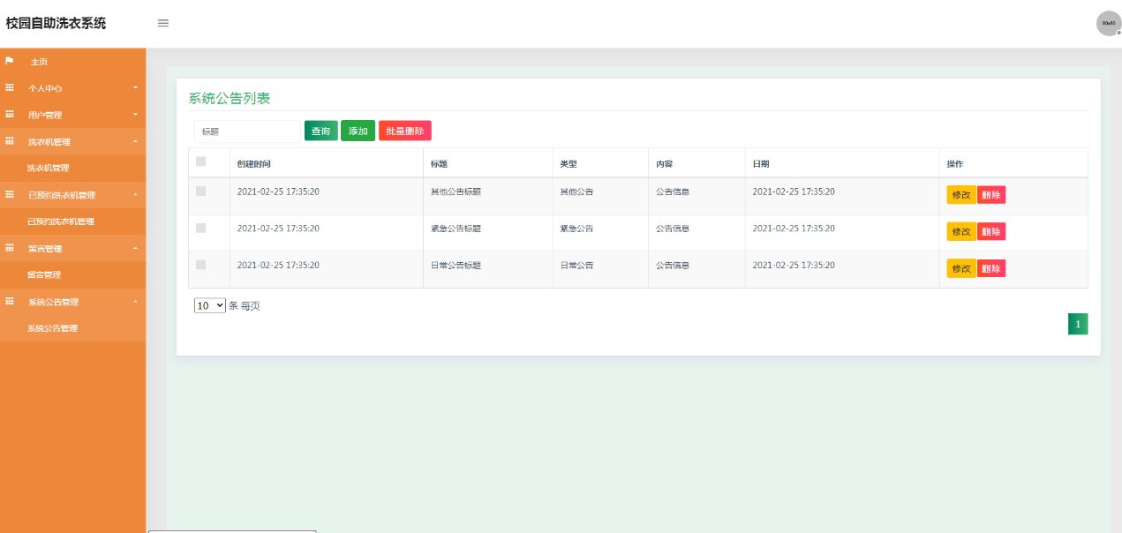Click the flag icon beside 主页
The width and height of the screenshot is (1122, 533).
(x=10, y=61)
